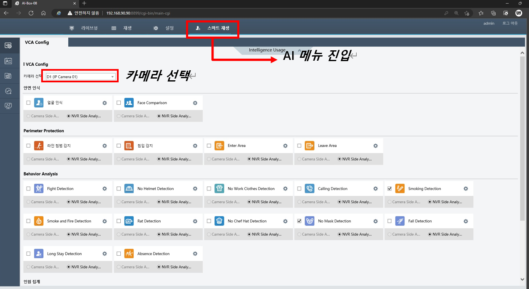Click the Smoke and Fire Detection icon

pos(39,221)
